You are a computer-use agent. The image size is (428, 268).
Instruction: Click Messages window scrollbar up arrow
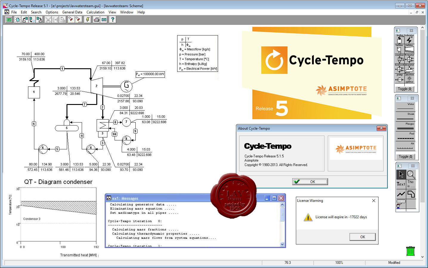tap(282, 205)
